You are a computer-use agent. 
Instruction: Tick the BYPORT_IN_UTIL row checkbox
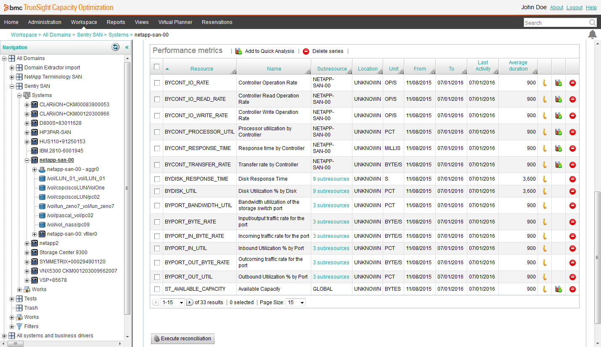[157, 248]
